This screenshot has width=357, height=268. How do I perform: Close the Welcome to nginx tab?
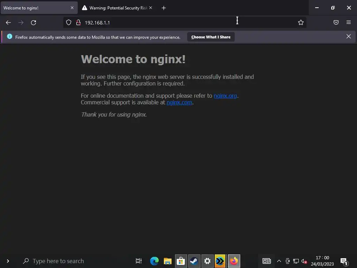72,8
